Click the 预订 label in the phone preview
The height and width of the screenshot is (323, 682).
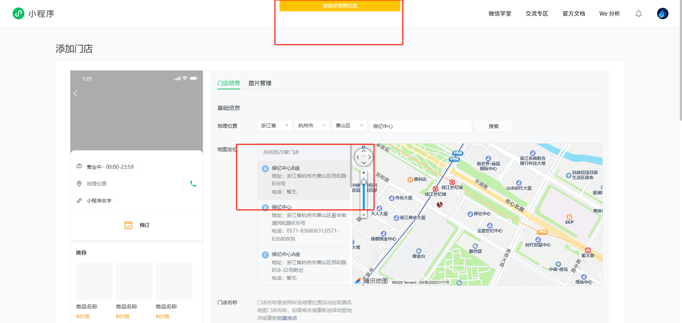click(x=145, y=225)
